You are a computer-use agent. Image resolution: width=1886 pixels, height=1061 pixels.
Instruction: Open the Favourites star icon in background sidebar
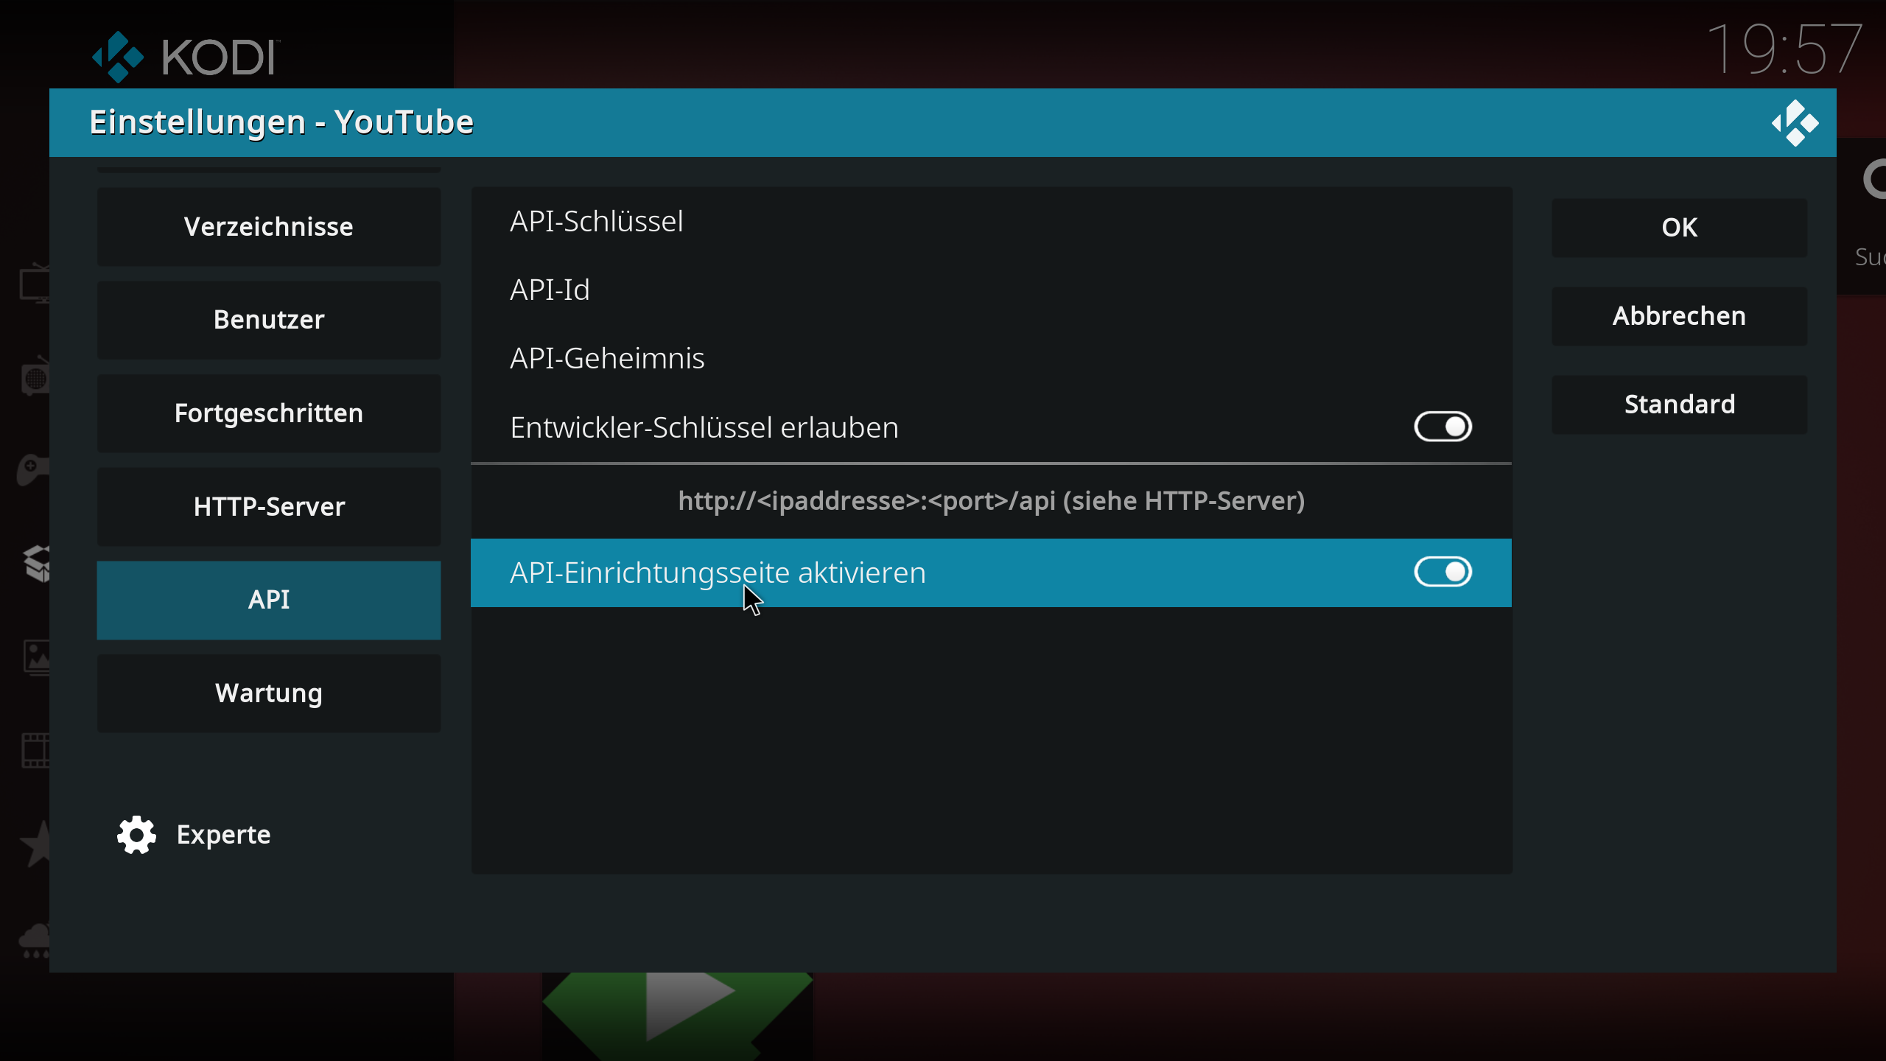click(35, 844)
